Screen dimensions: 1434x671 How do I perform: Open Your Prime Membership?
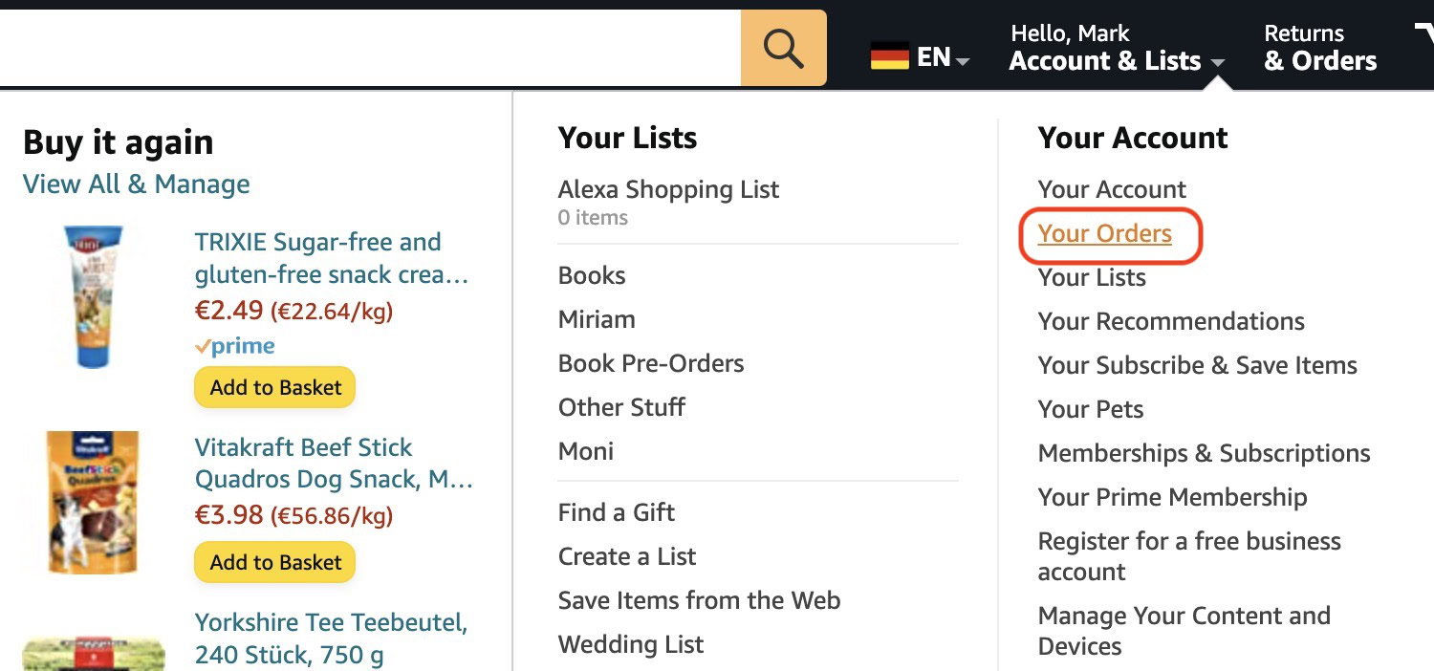(1172, 497)
